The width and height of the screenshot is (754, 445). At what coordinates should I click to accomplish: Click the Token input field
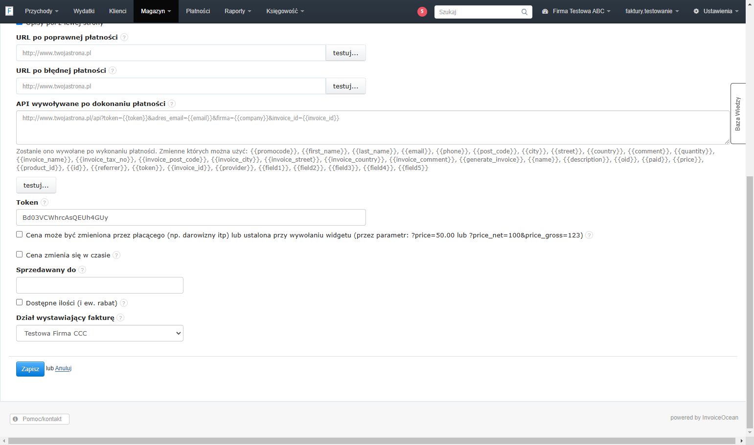[191, 217]
